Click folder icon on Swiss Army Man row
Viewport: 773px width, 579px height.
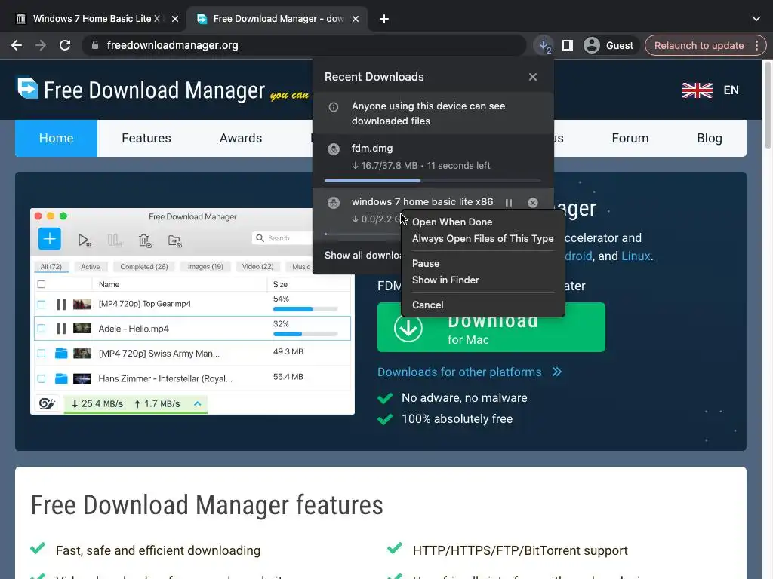tap(61, 353)
